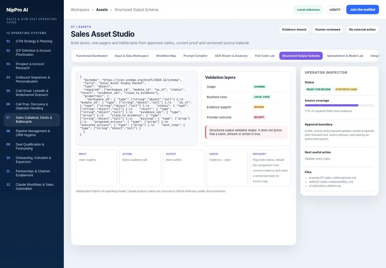Viewport: 386px width, 268px height.
Task: Click prompts/07-sales-collateral/main.md file entry
Action: coord(332,178)
